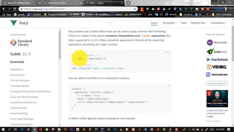Open the Windows notification center
The width and height of the screenshot is (234, 132).
229,129
